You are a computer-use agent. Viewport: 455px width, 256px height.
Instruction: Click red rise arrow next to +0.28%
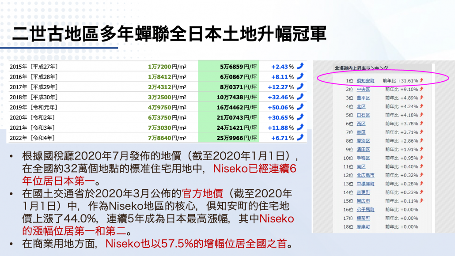coord(421,184)
